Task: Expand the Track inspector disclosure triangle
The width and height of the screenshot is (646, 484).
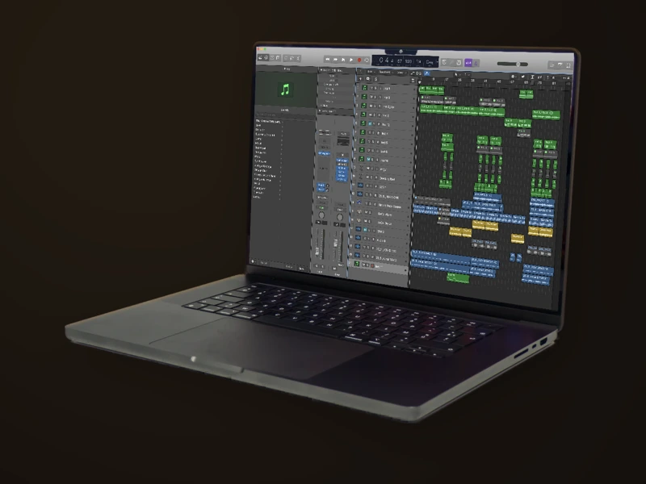Action: (x=320, y=111)
